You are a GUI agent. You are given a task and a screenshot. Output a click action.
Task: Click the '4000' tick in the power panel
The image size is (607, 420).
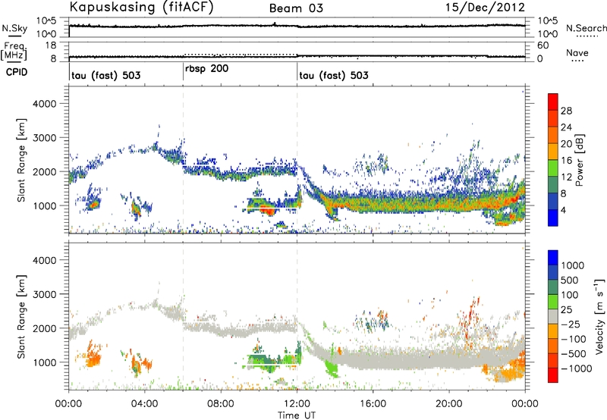point(44,104)
